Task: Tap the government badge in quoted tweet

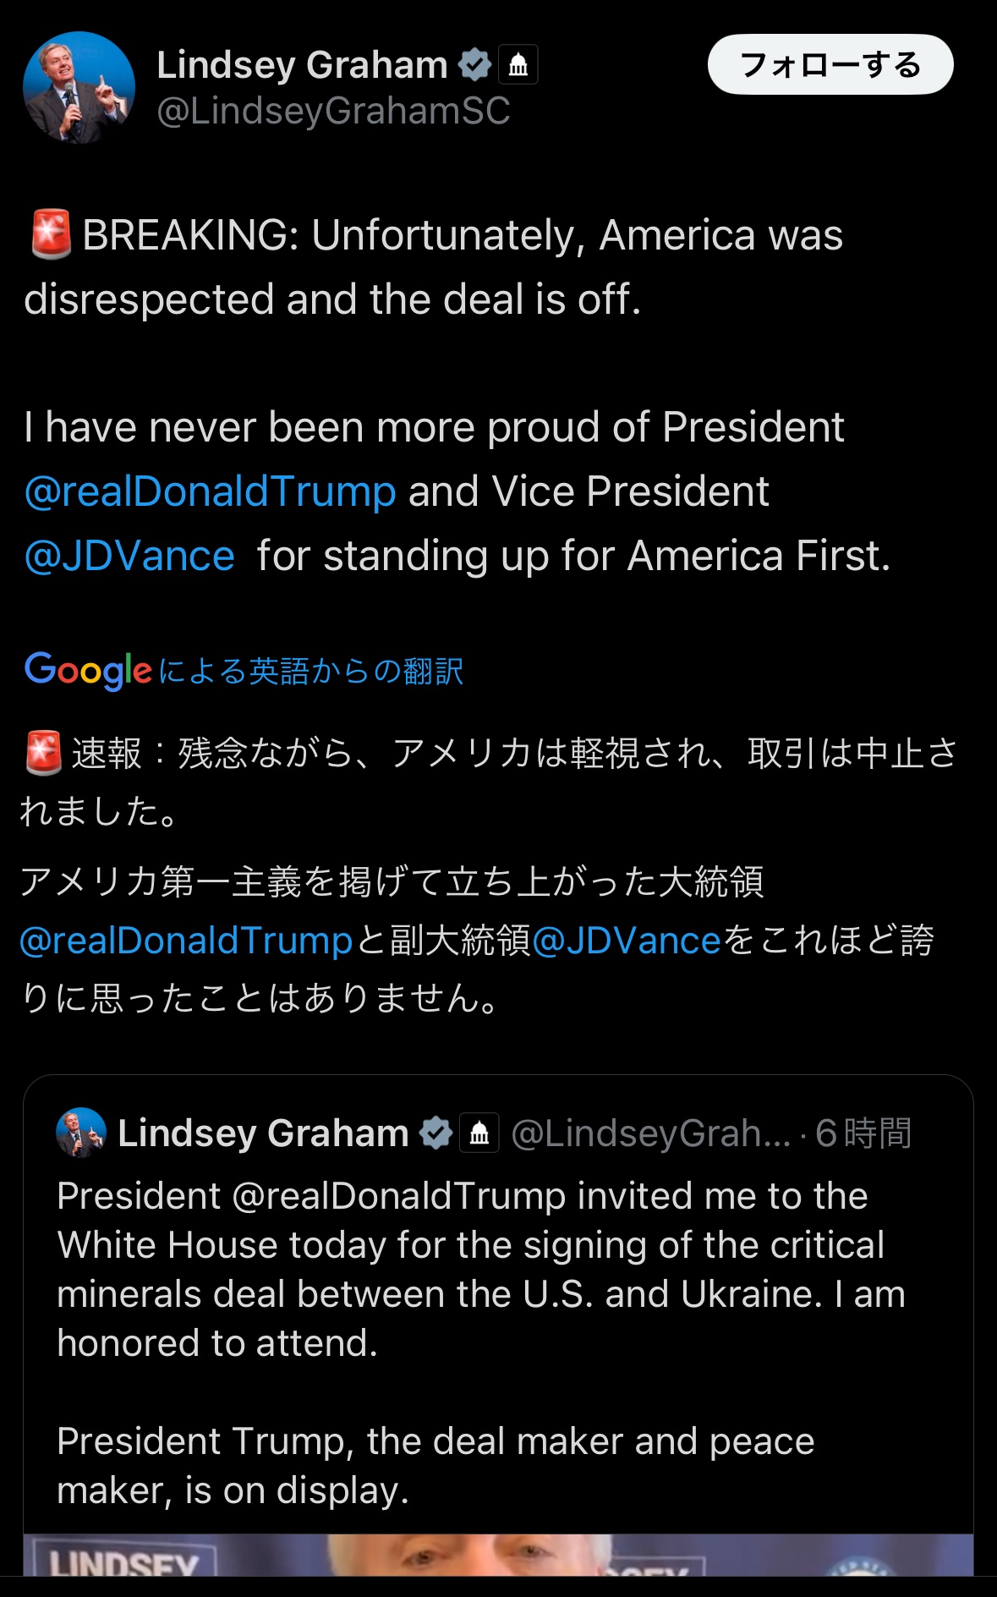Action: 479,1133
